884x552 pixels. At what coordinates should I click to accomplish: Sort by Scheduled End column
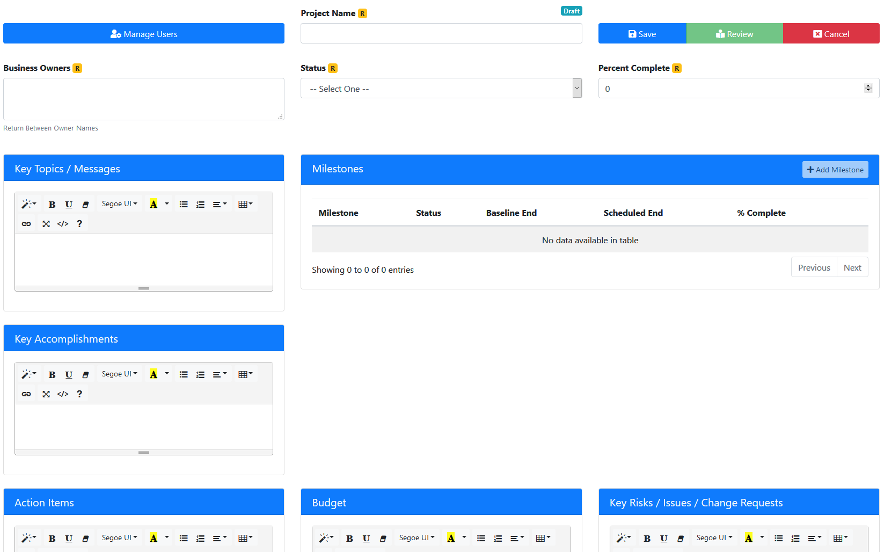coord(633,213)
